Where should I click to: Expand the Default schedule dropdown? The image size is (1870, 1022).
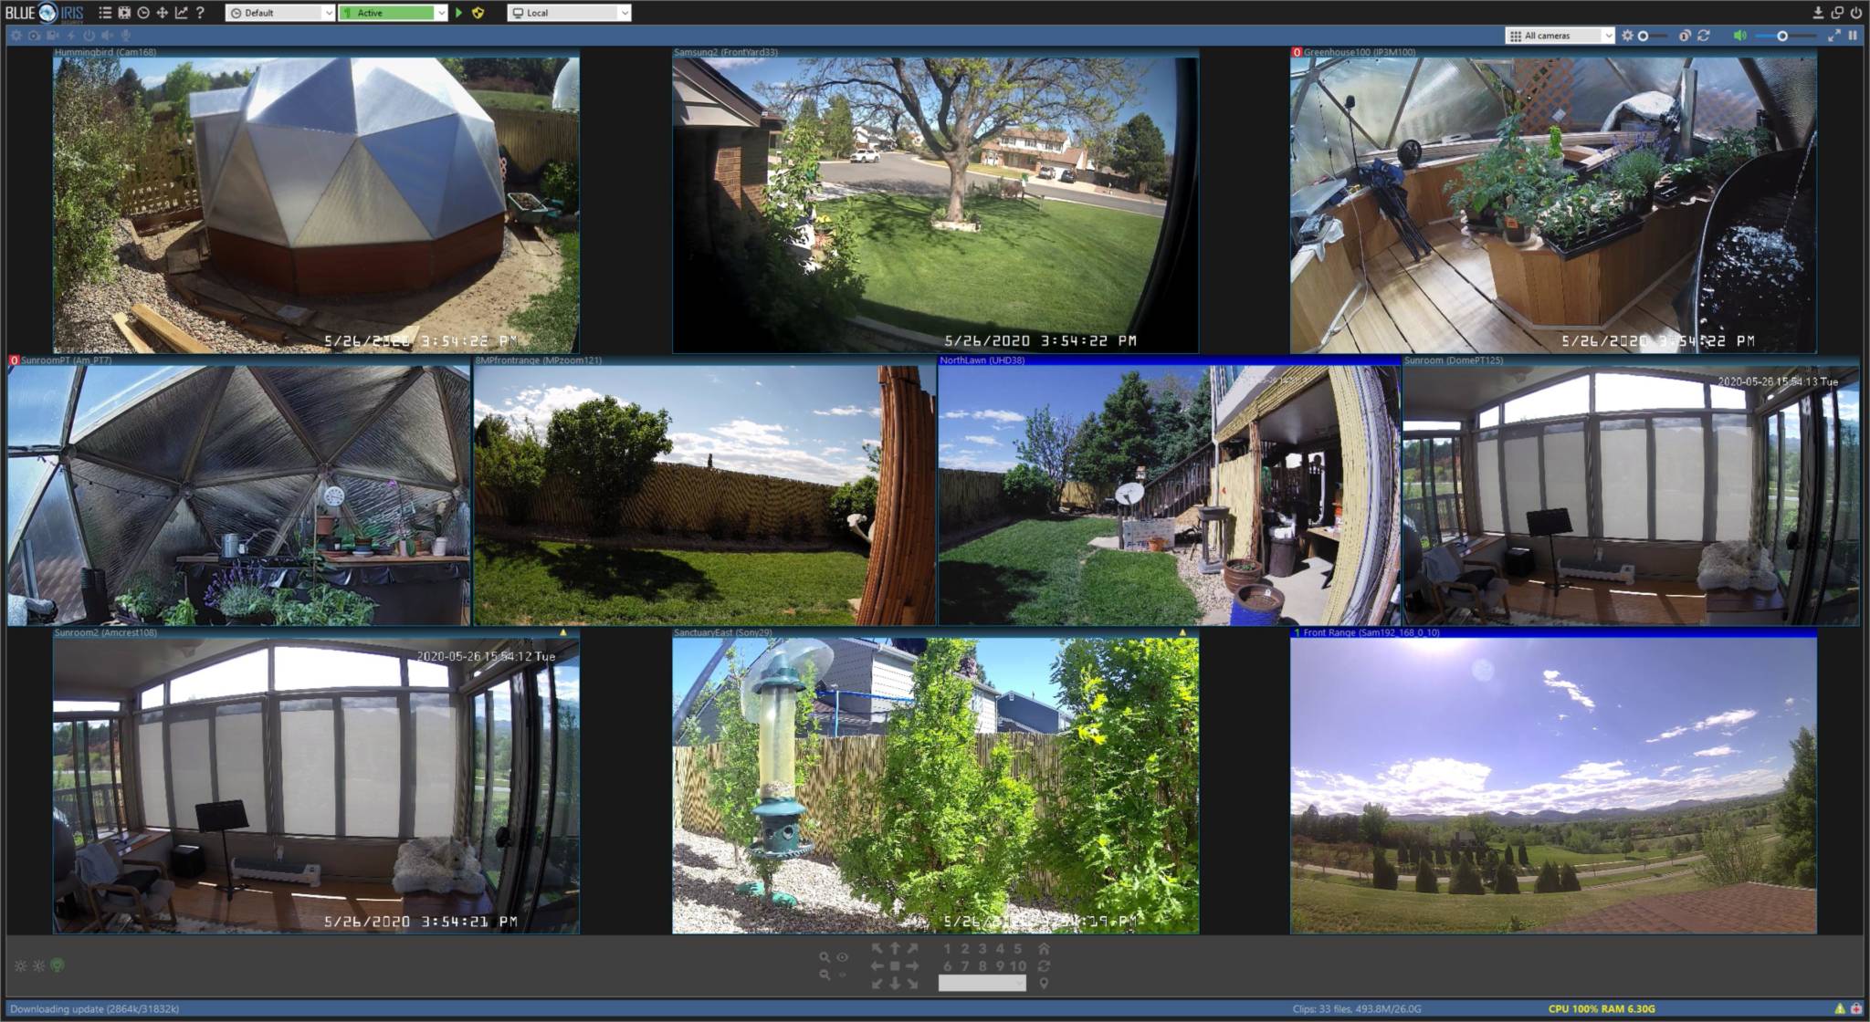328,13
